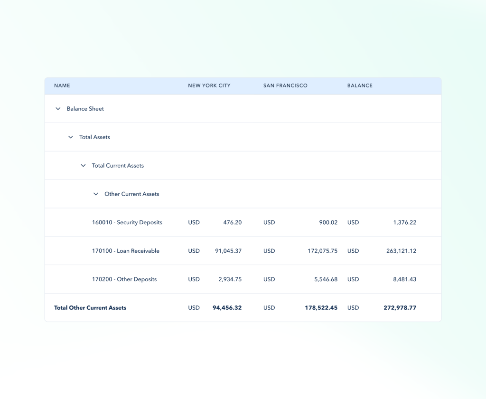Open 170100 - Loan Receivable account
This screenshot has height=399, width=486.
coord(125,251)
